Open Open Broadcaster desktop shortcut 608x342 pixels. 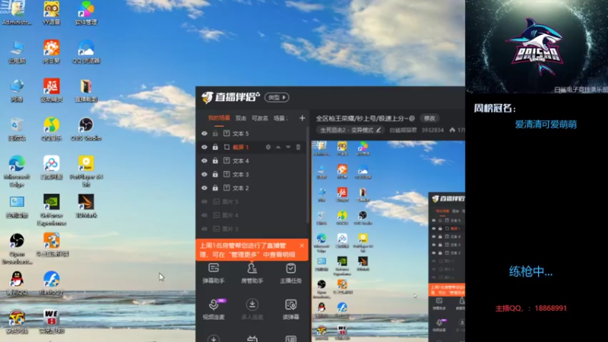click(17, 249)
